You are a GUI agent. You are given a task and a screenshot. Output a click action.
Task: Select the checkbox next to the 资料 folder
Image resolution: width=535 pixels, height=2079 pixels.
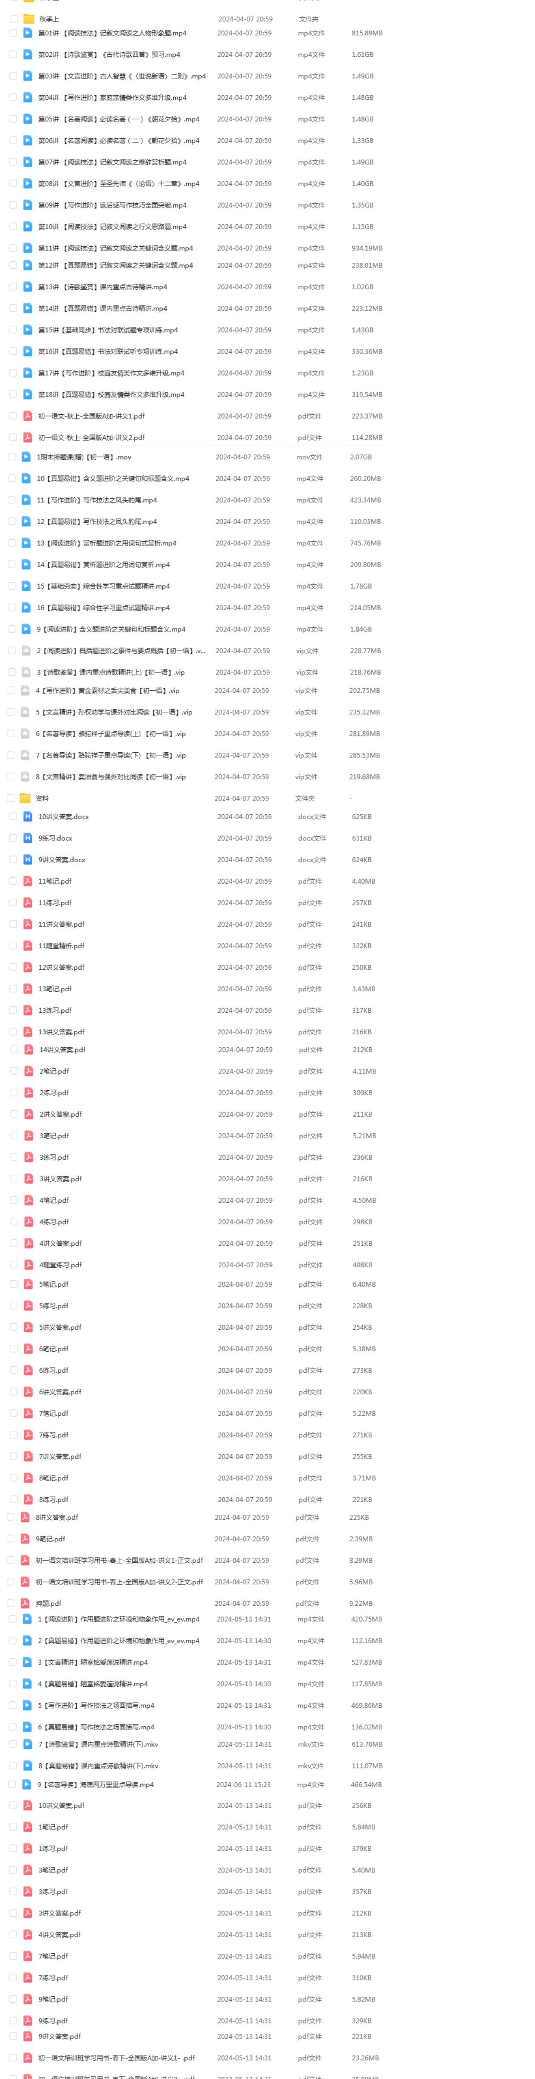(x=10, y=798)
